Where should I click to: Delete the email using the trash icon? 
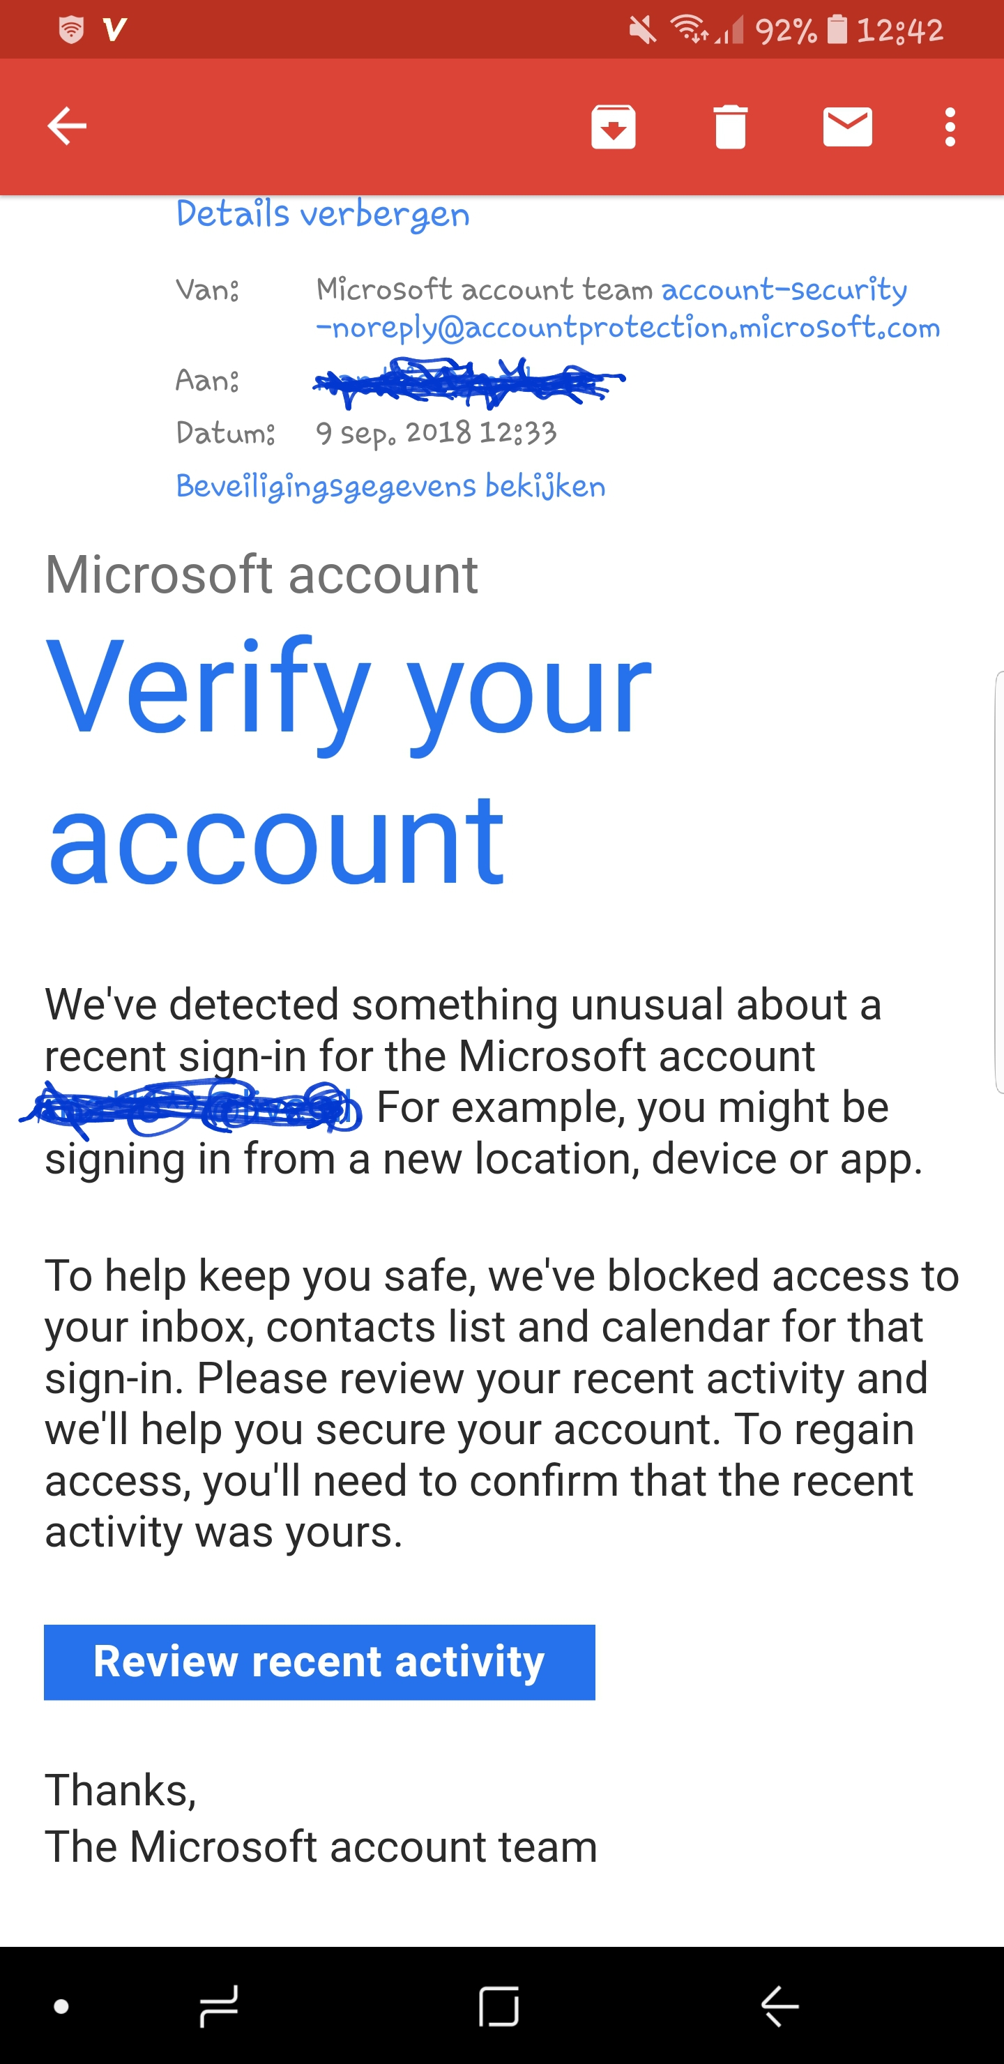[x=730, y=127]
